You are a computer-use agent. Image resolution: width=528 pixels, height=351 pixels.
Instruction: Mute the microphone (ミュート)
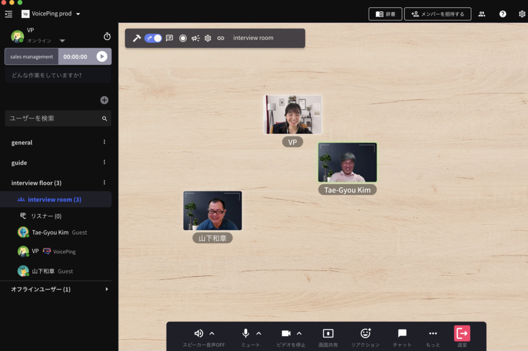pyautogui.click(x=246, y=333)
